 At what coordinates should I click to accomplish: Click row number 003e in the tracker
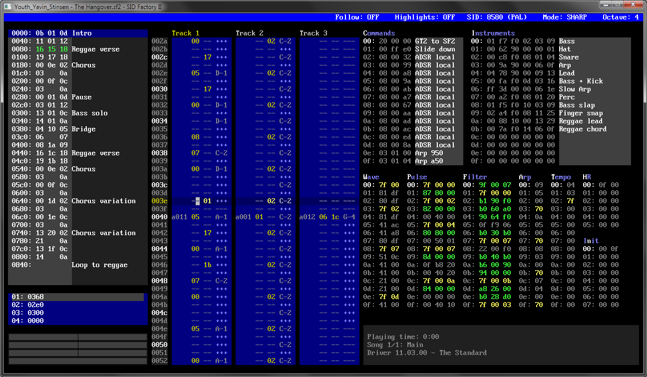coord(159,201)
